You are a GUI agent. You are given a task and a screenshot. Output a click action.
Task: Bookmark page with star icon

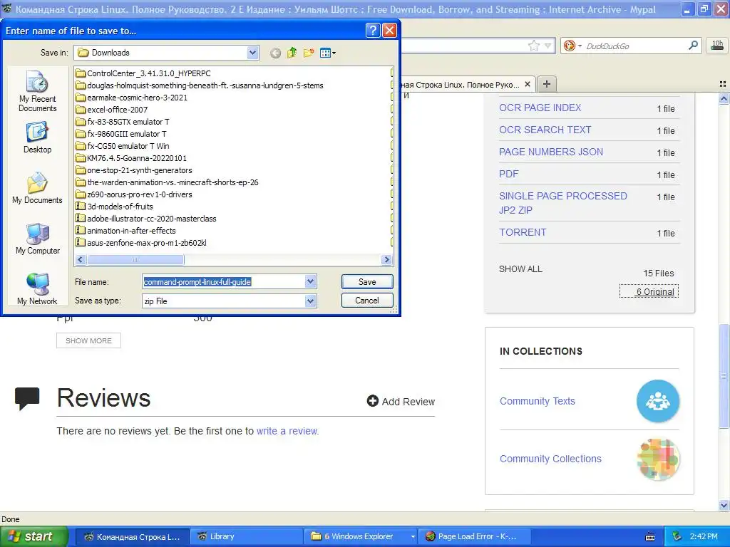pos(533,46)
